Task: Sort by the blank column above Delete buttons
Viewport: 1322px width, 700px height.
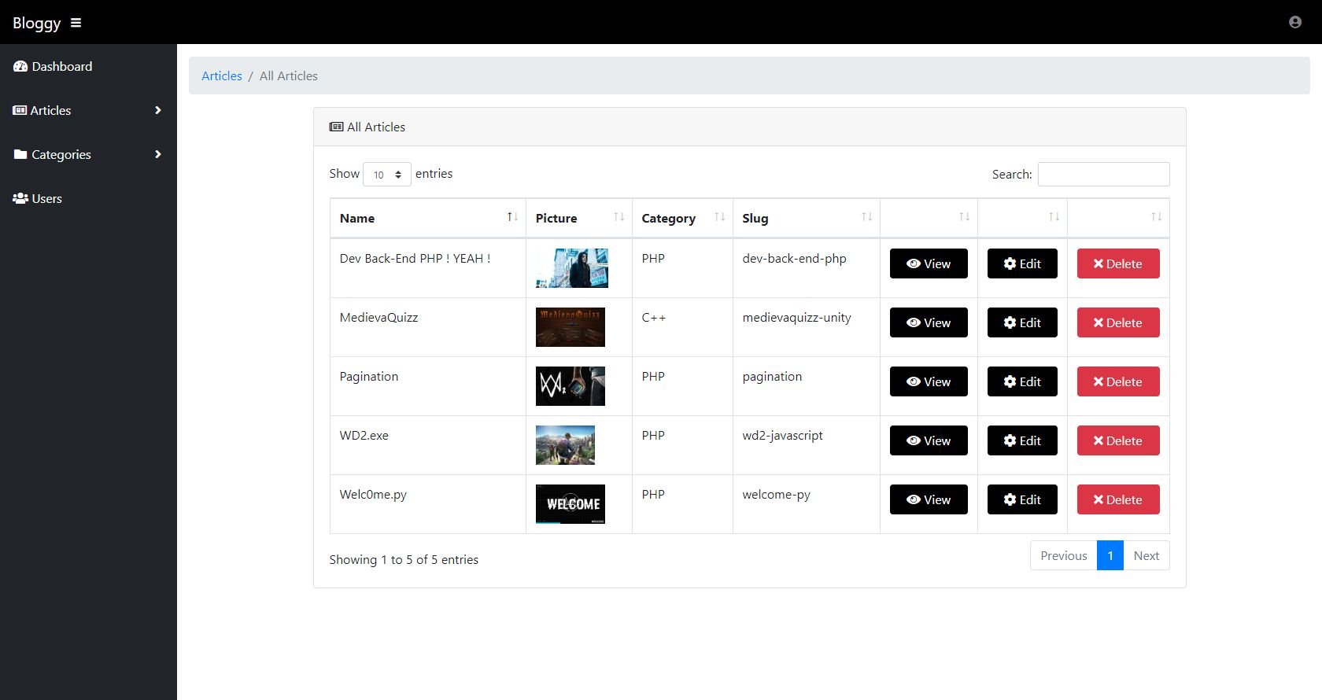Action: [1118, 218]
